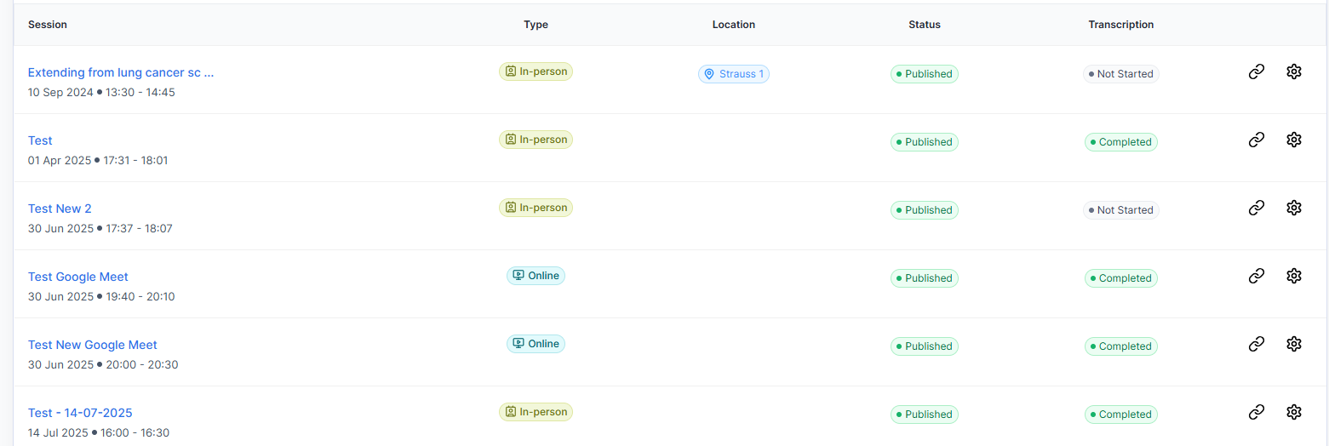Click link icon for 01 Apr 2025 Test session
The height and width of the screenshot is (446, 1329).
pos(1256,140)
